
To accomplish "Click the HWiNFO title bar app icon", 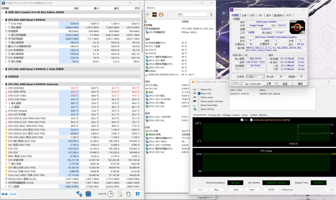I will point(3,3).
